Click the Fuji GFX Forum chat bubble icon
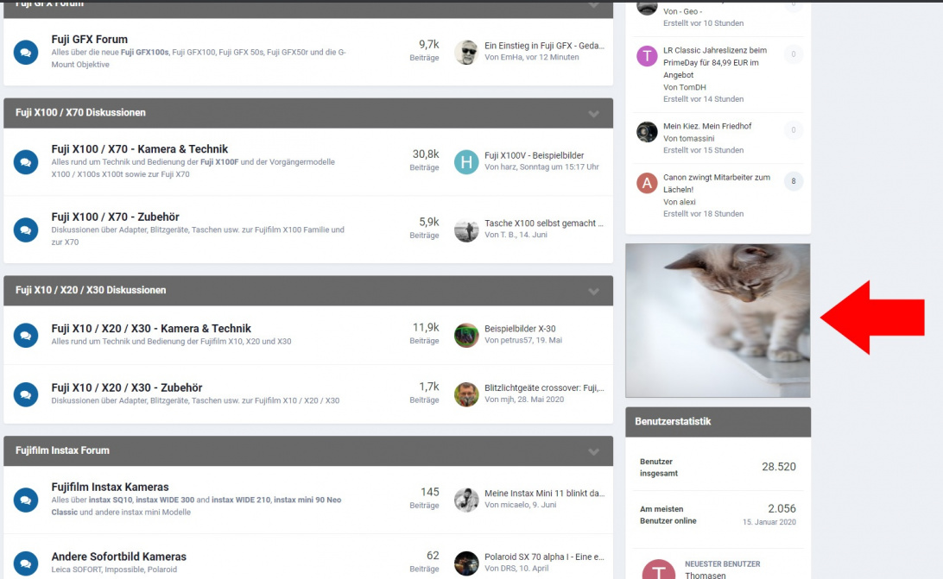Screen dimensions: 943x579 coord(26,53)
